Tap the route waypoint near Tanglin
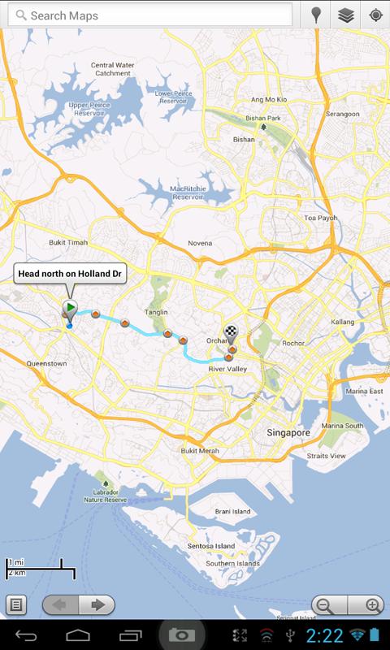 167,333
